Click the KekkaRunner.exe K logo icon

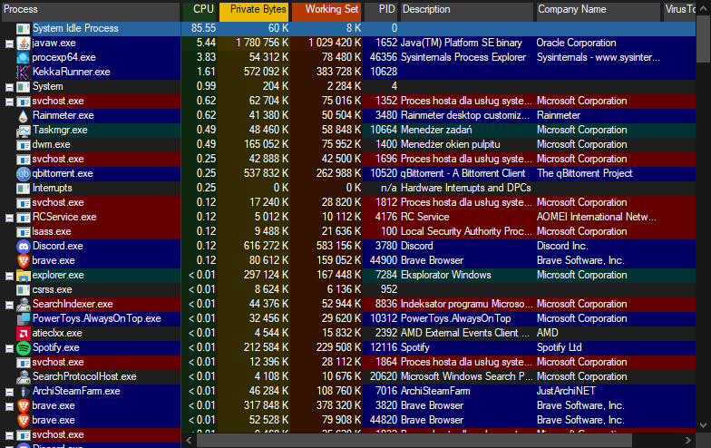(x=24, y=73)
